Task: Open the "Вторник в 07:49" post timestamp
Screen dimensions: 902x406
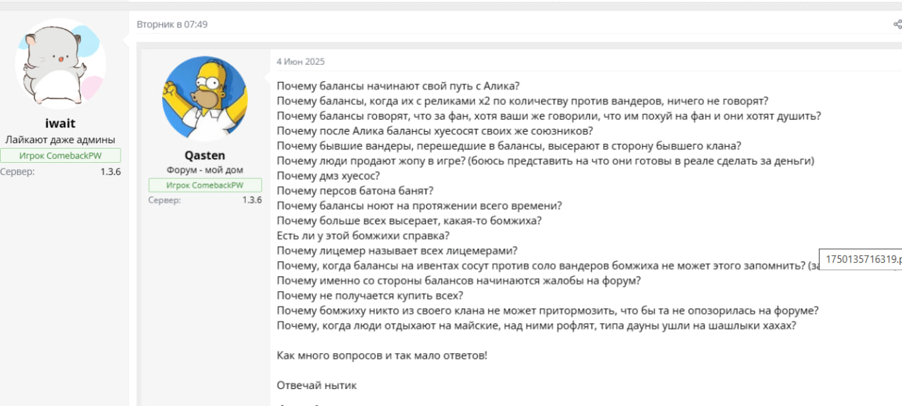Action: pyautogui.click(x=172, y=25)
